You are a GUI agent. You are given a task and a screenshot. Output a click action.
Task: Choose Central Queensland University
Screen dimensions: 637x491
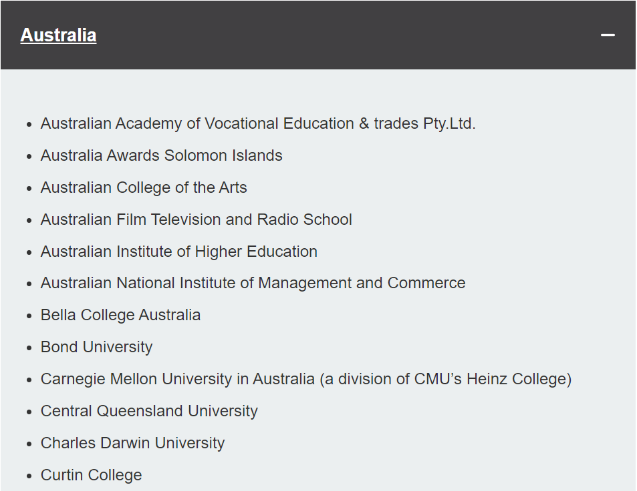coord(149,411)
